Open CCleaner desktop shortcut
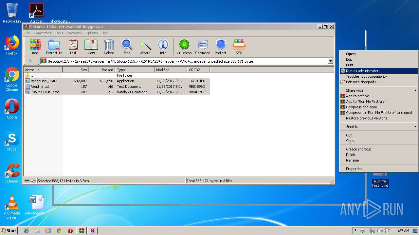This screenshot has width=419, height=235. coord(12,173)
